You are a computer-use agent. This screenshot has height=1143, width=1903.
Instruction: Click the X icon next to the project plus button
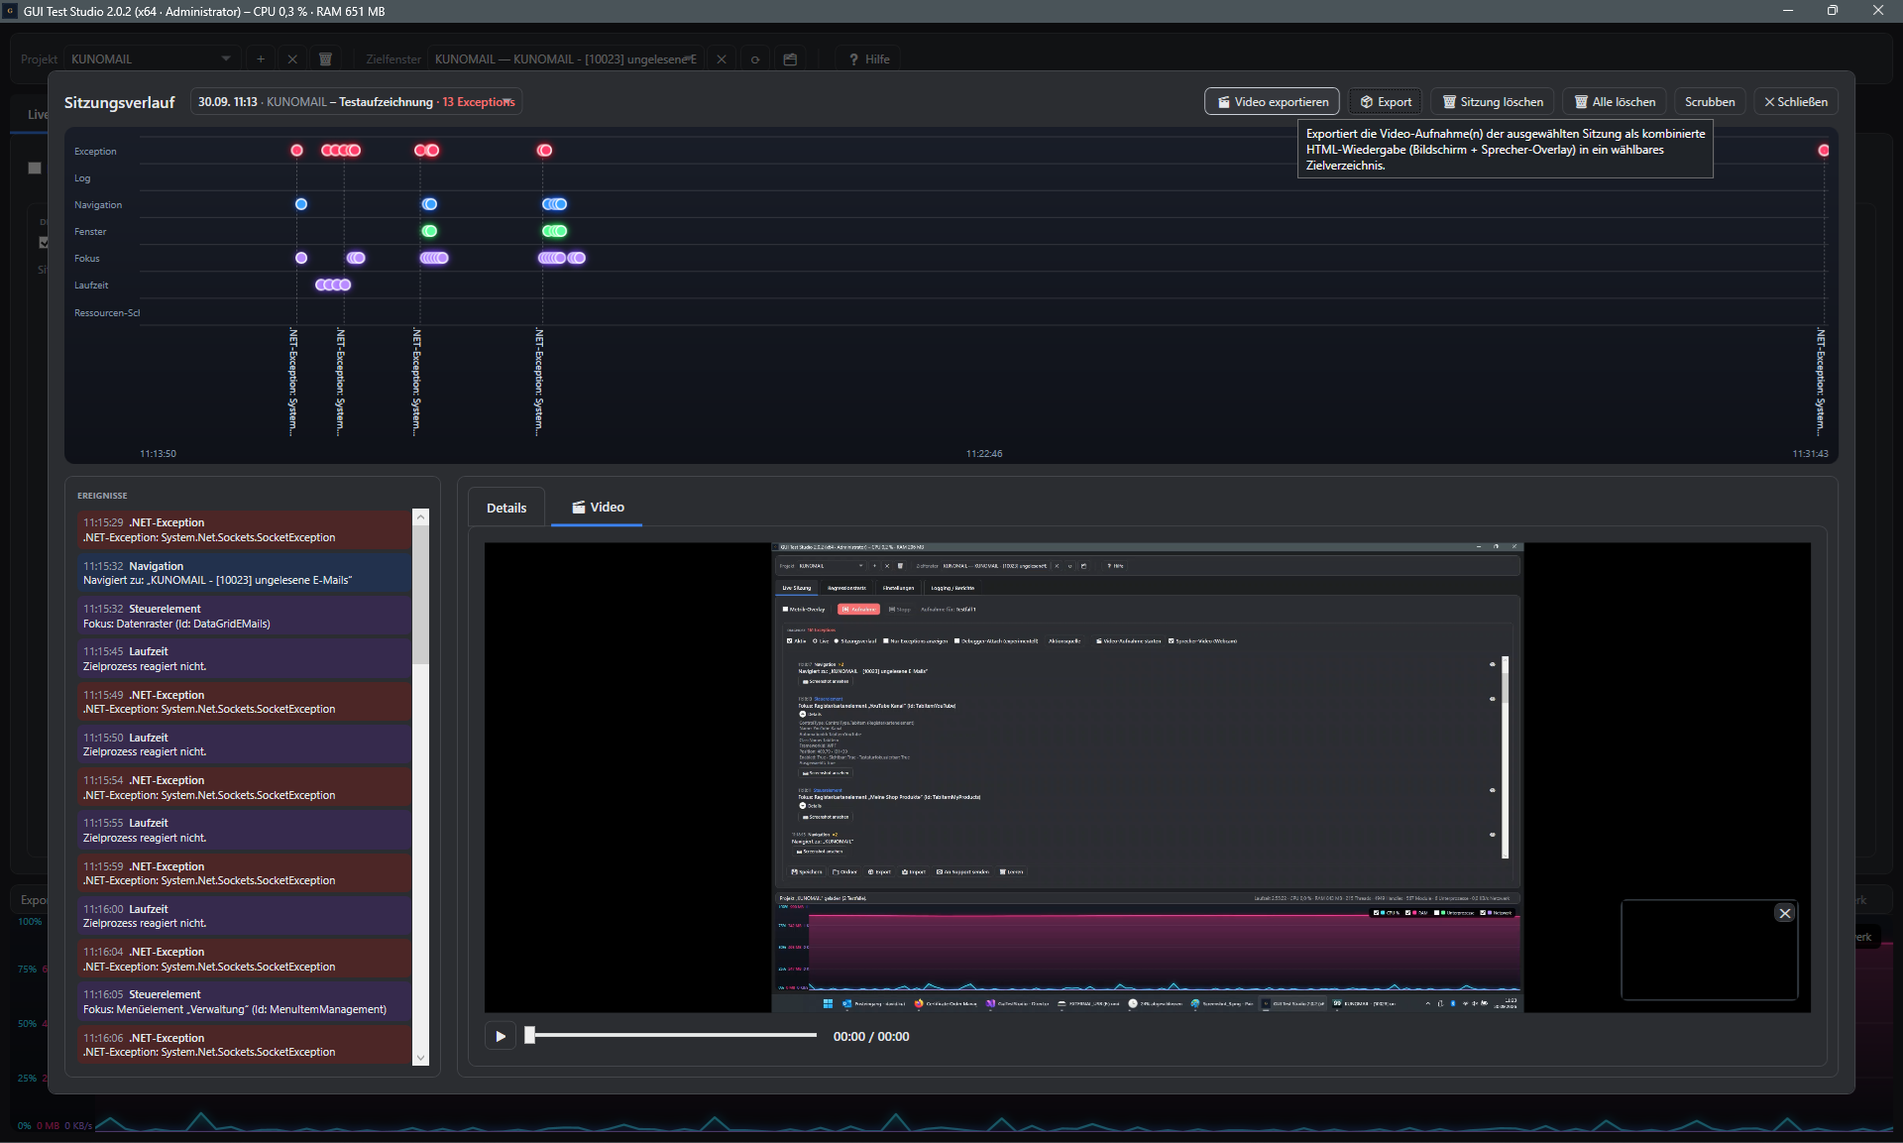click(x=292, y=59)
